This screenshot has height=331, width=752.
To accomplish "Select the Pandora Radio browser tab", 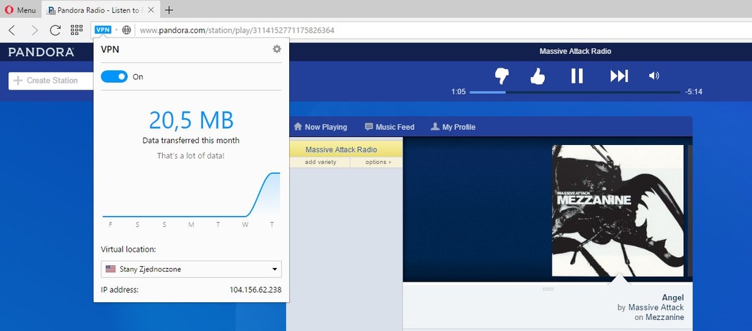I will 100,10.
